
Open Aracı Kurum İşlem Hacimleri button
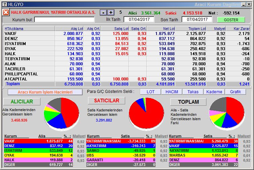click(x=45, y=92)
